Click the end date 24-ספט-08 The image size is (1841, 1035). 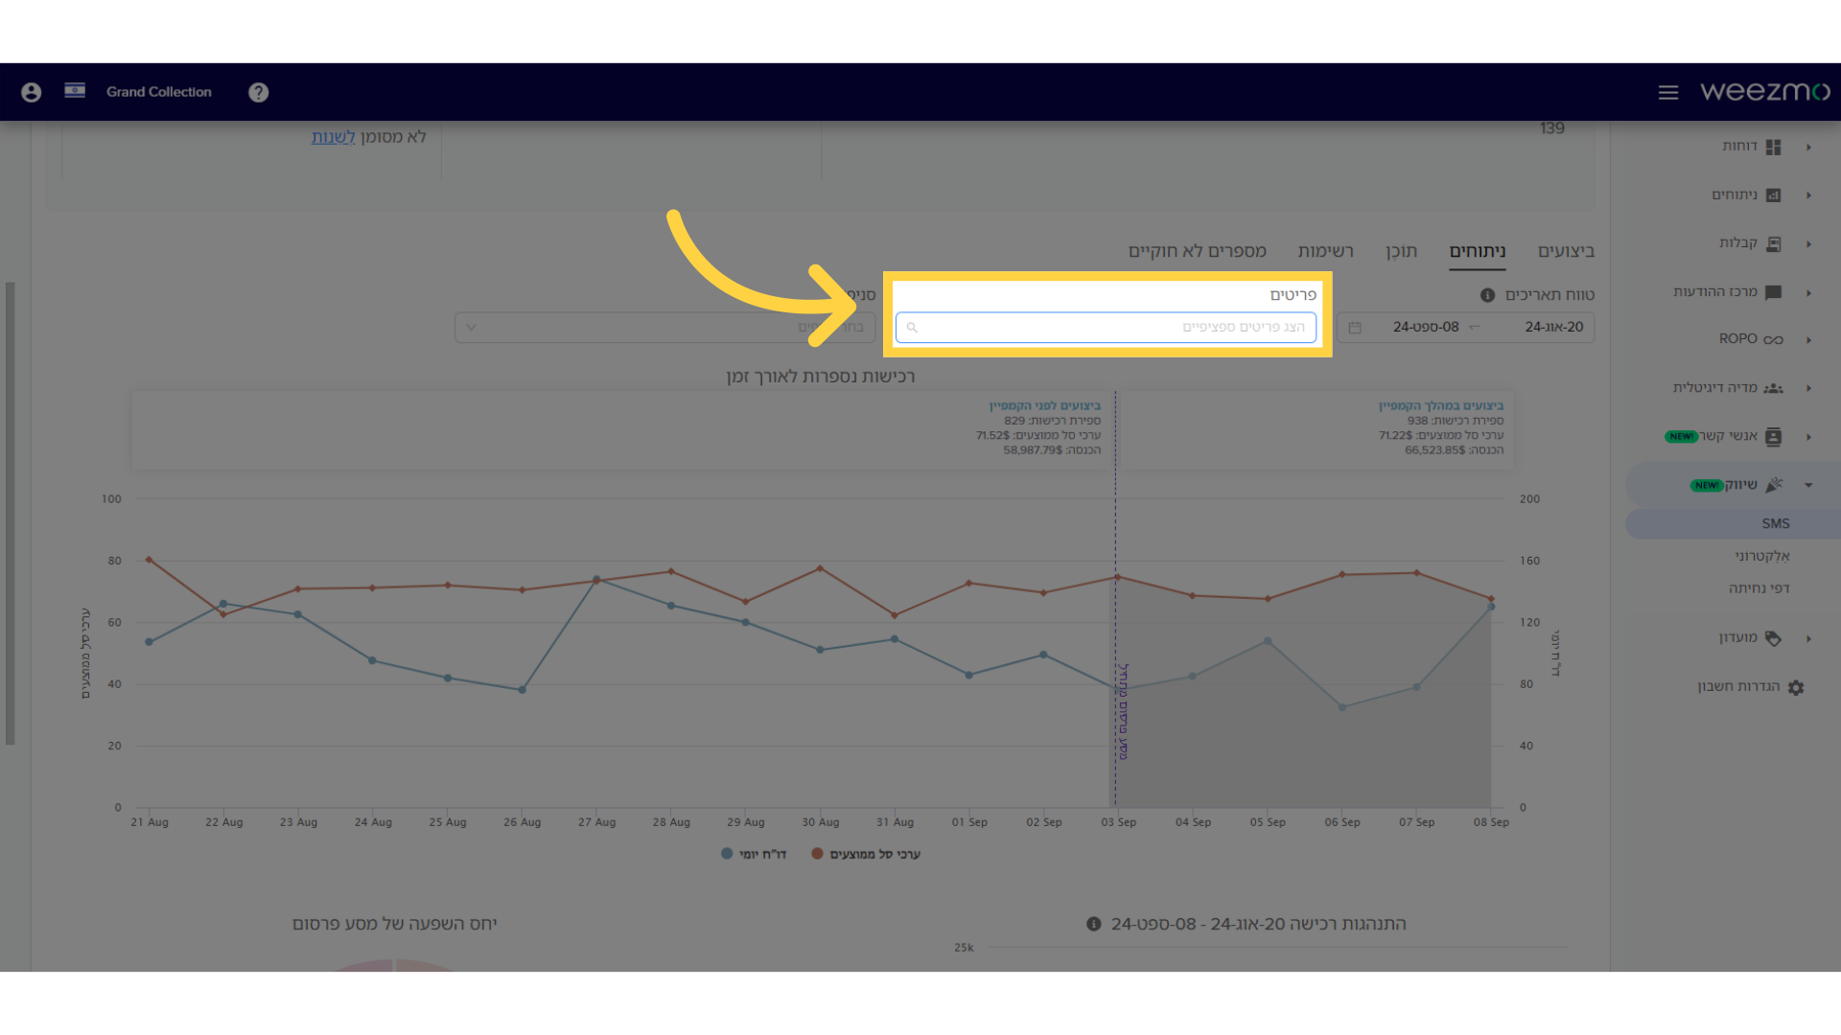point(1426,327)
